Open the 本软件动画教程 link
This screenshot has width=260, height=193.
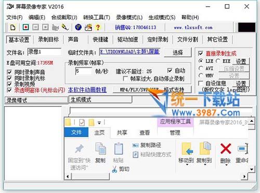click(87, 90)
